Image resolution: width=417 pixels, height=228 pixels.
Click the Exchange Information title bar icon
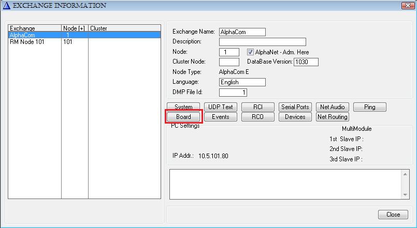click(x=6, y=6)
